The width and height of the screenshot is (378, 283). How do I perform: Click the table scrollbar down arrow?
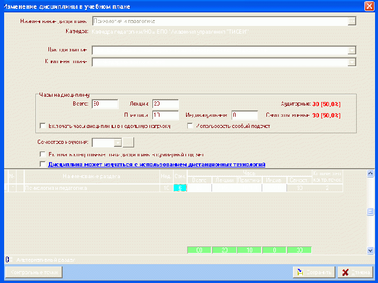[370, 249]
